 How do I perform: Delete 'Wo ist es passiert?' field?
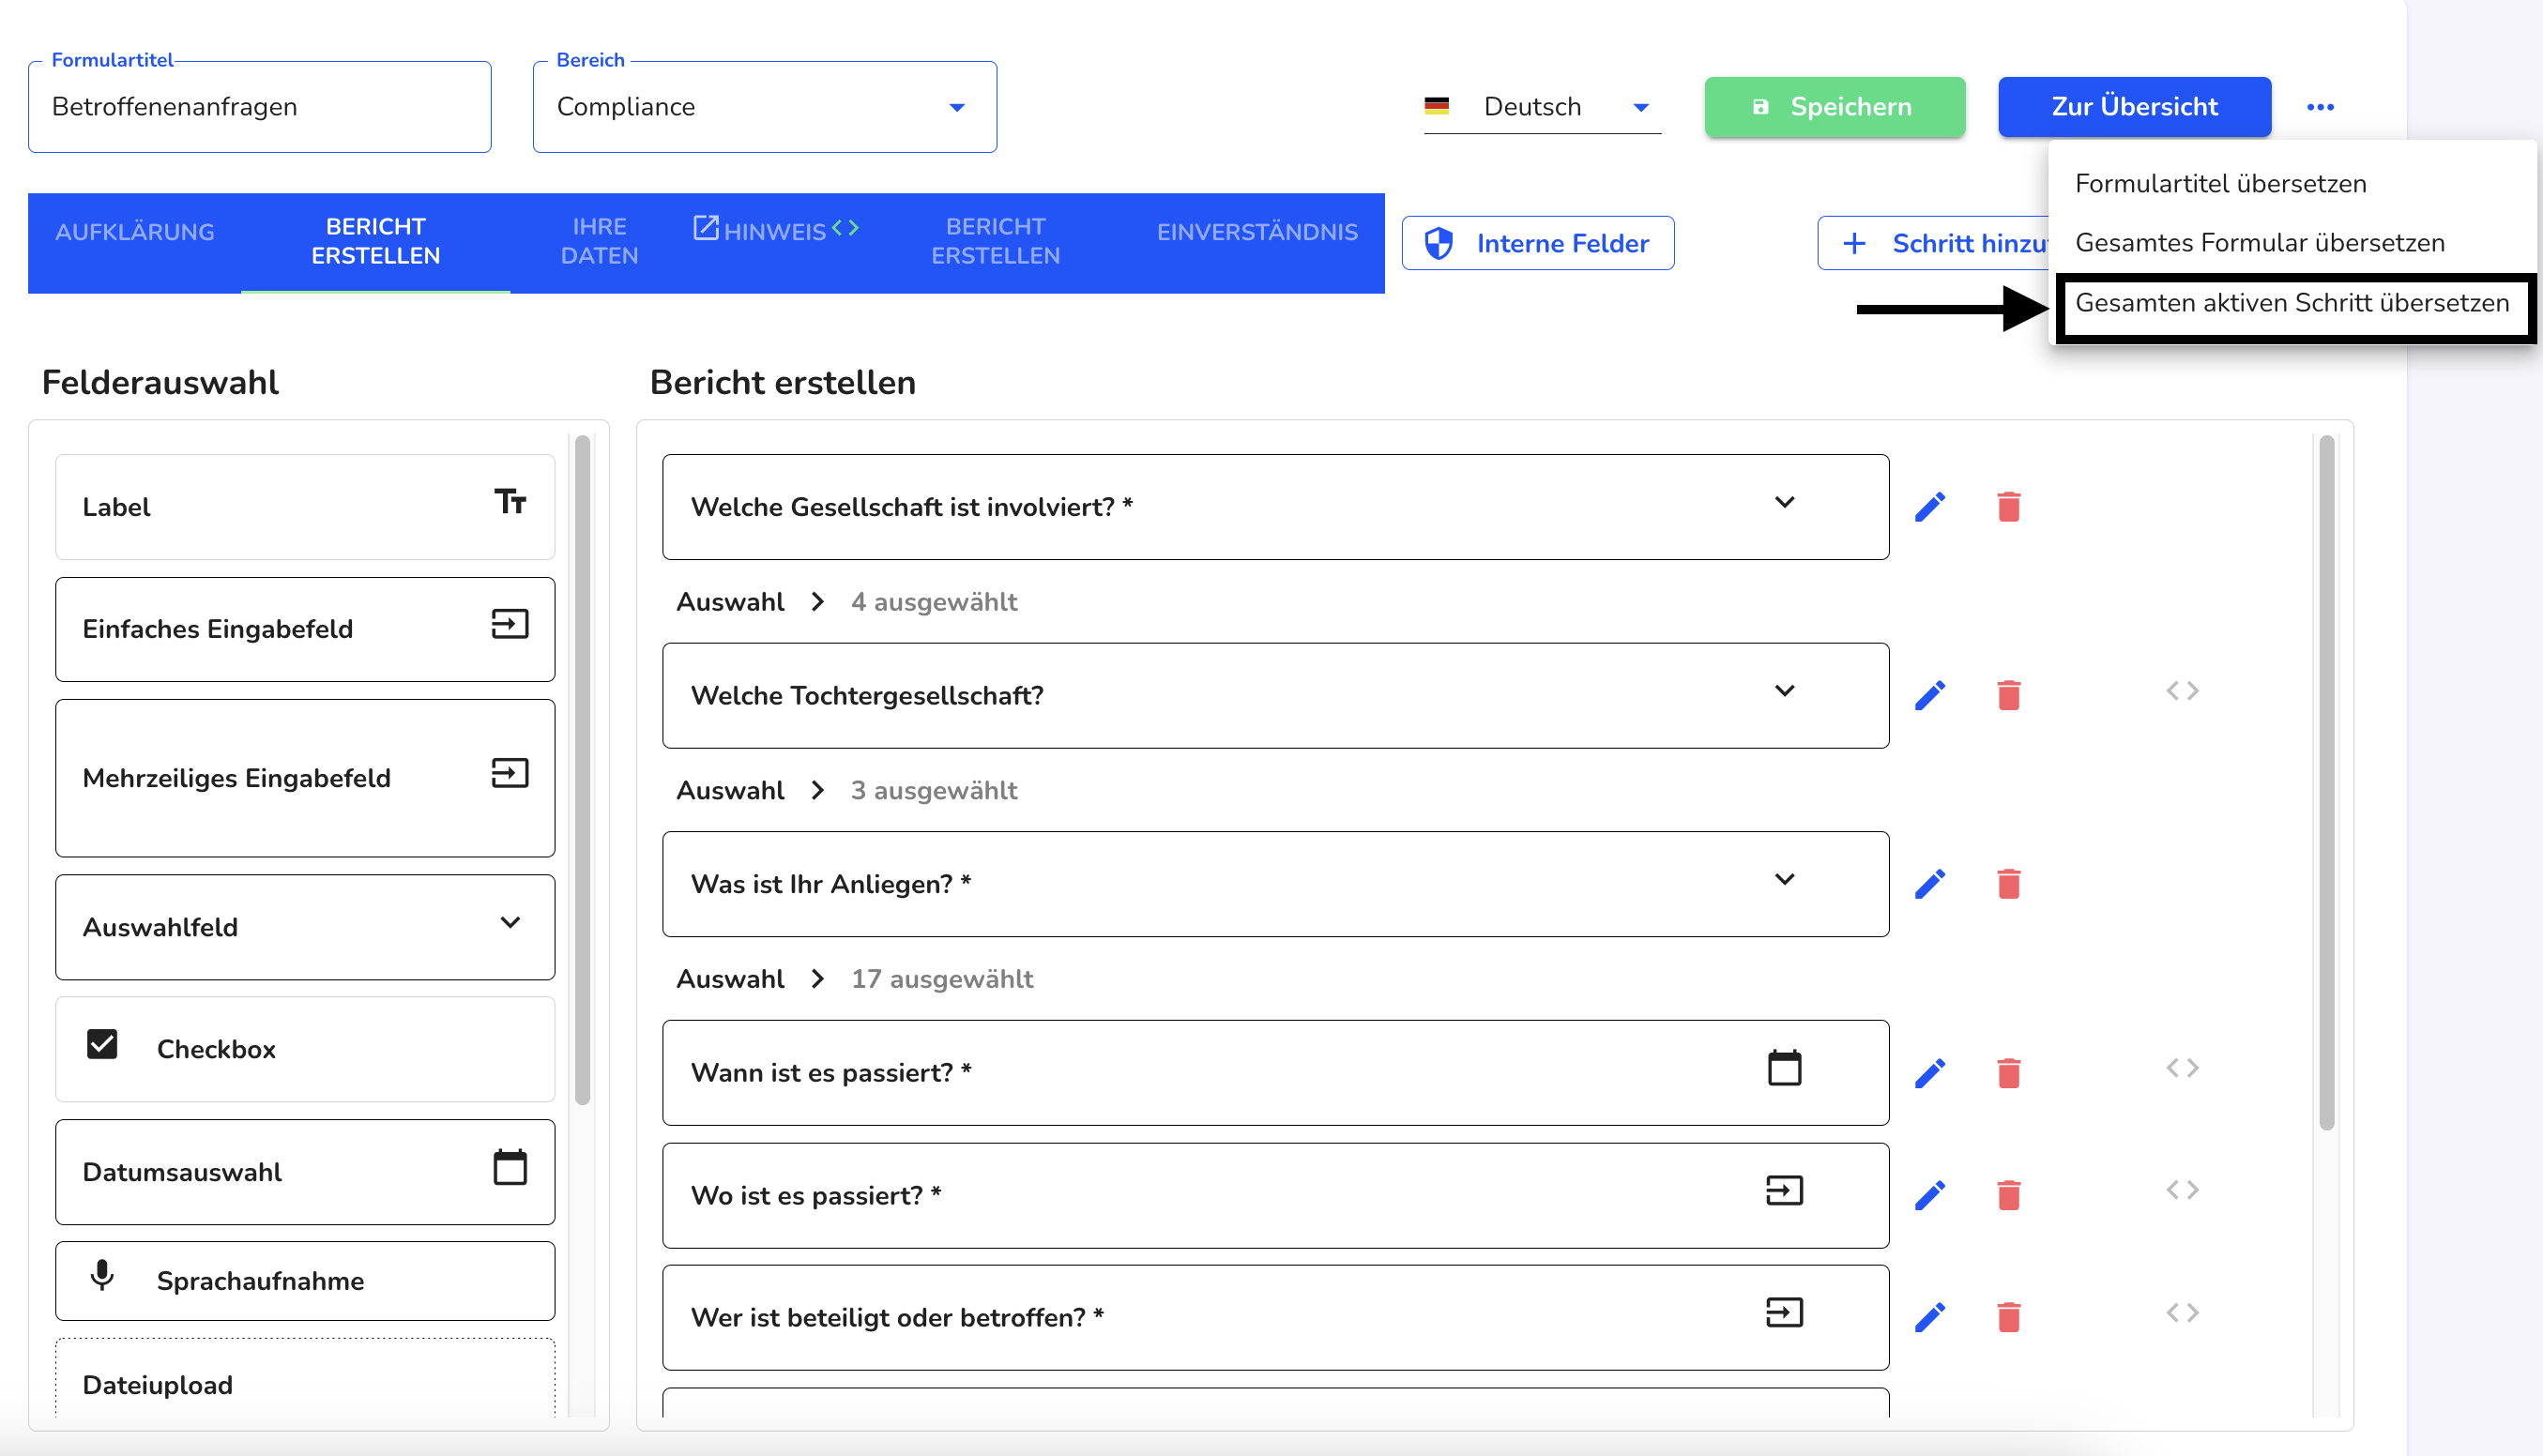pyautogui.click(x=2009, y=1195)
